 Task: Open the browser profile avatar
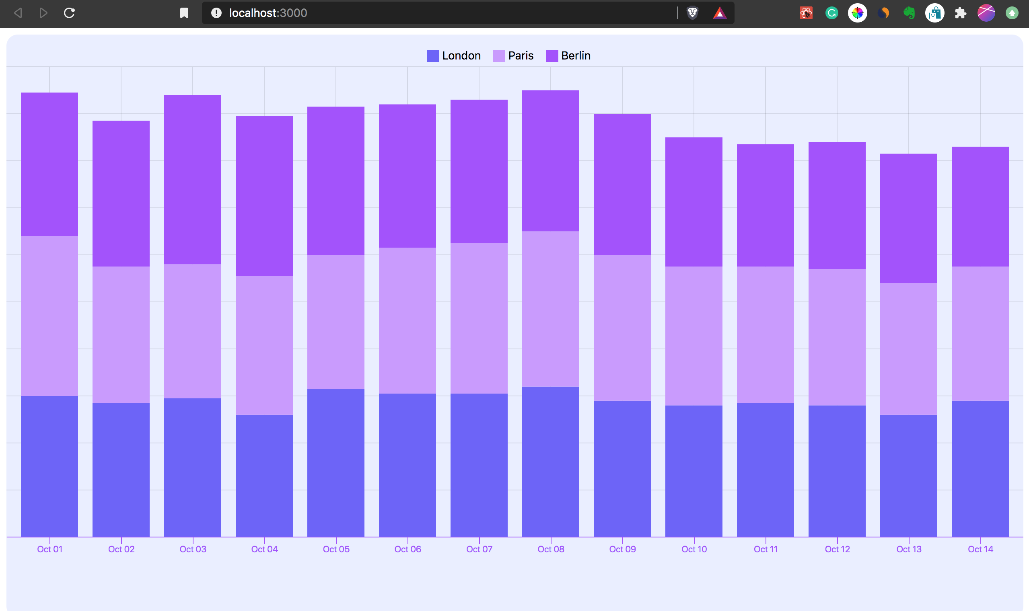pos(986,13)
